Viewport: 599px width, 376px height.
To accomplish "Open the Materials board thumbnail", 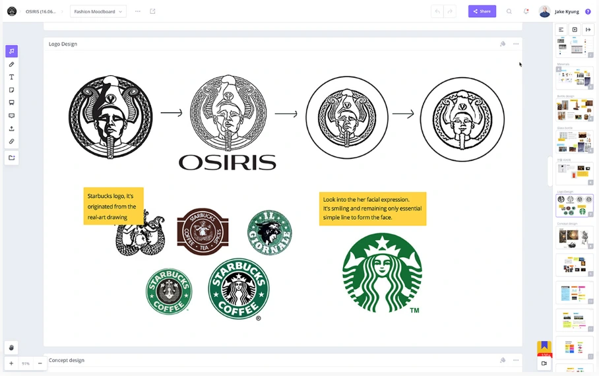I will [x=575, y=78].
